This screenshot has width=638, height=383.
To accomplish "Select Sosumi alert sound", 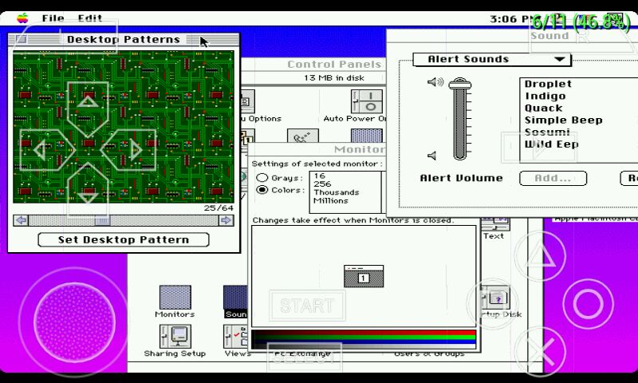I will point(547,132).
